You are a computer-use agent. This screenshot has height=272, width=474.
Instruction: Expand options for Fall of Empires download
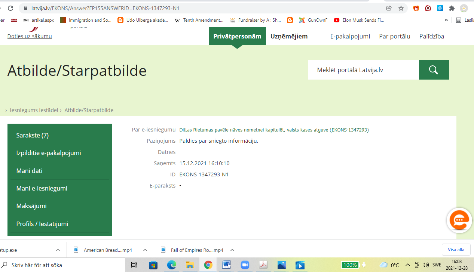pos(232,250)
